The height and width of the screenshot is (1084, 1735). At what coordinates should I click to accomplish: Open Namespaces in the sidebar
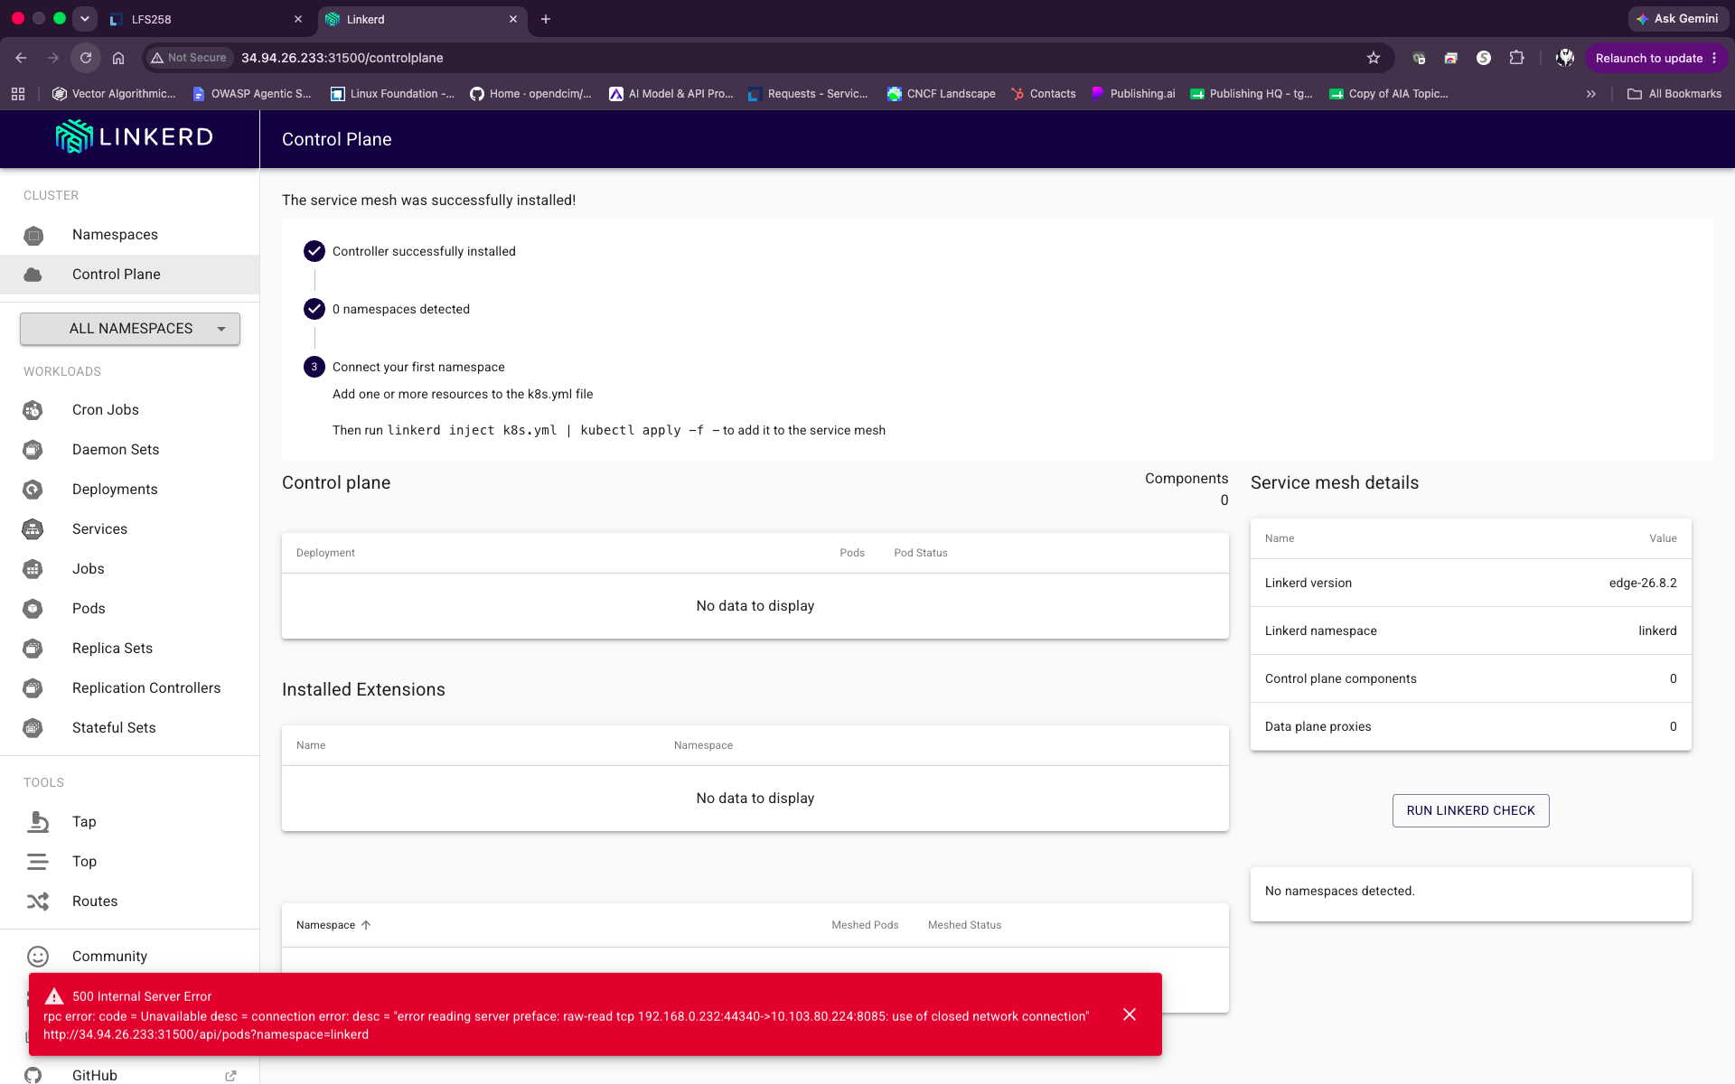(x=130, y=235)
